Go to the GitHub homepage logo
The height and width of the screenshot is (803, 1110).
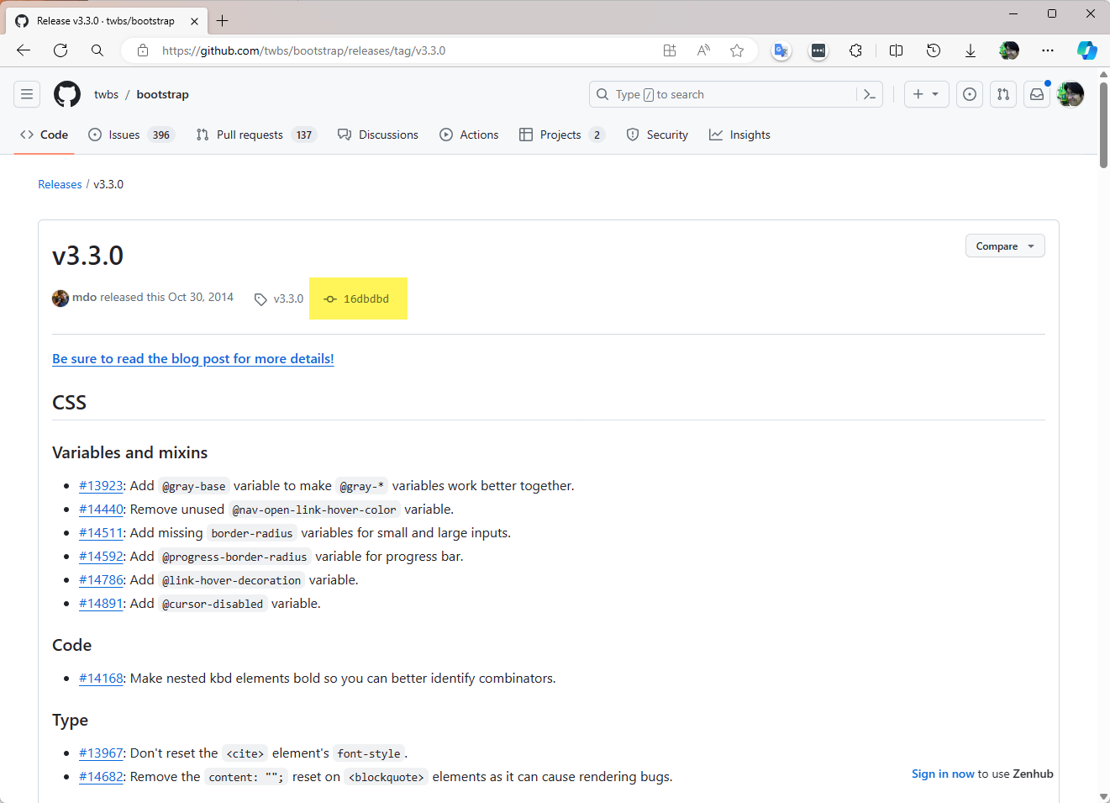(67, 94)
